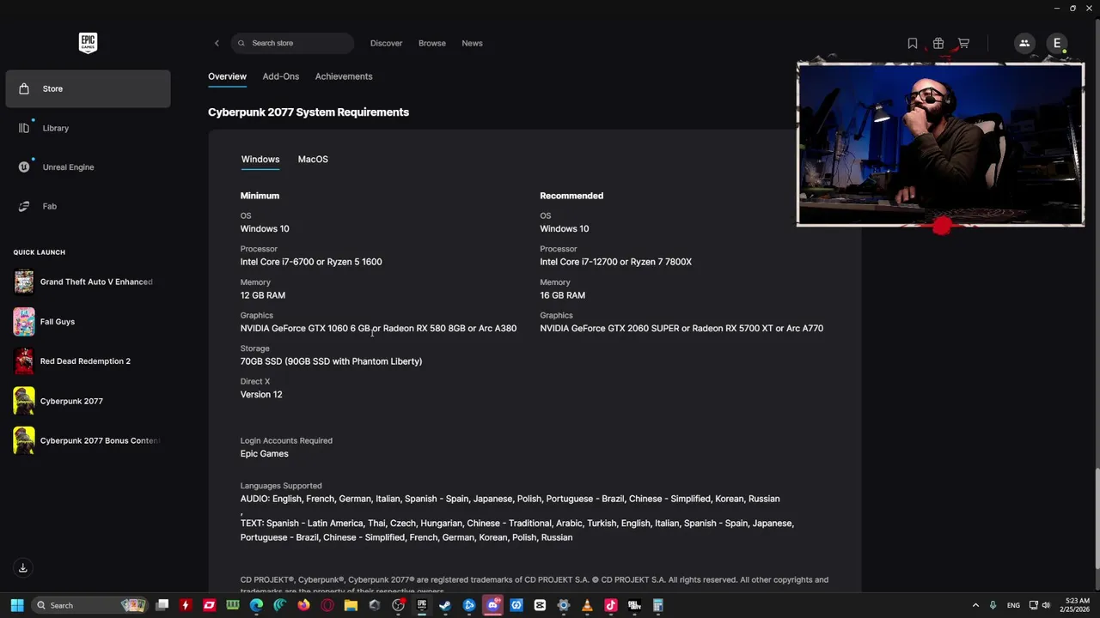The height and width of the screenshot is (618, 1100).
Task: Open Windows Settings gear on taskbar
Action: pyautogui.click(x=563, y=605)
